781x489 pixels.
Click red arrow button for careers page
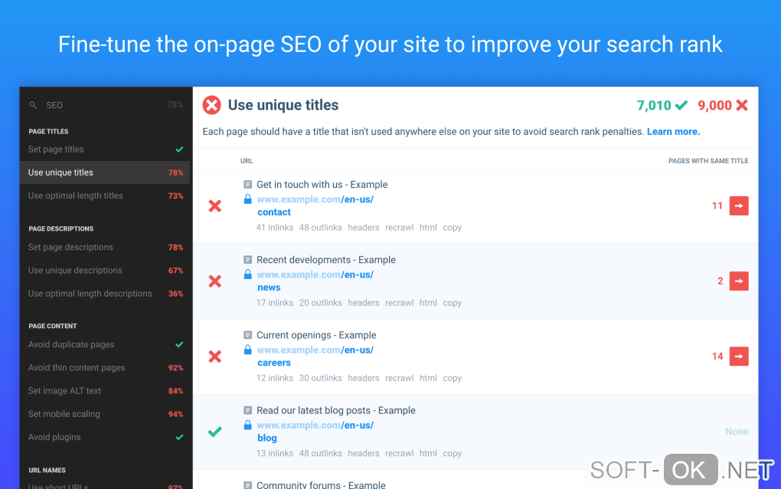pos(739,356)
